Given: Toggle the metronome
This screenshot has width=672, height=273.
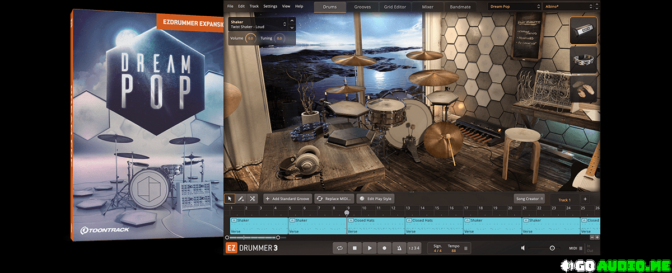Looking at the screenshot, I should [x=399, y=248].
